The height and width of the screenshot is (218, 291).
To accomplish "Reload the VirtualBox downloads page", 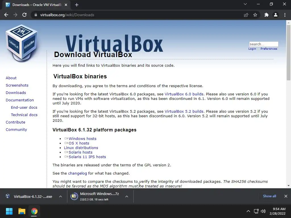I will tap(24, 15).
